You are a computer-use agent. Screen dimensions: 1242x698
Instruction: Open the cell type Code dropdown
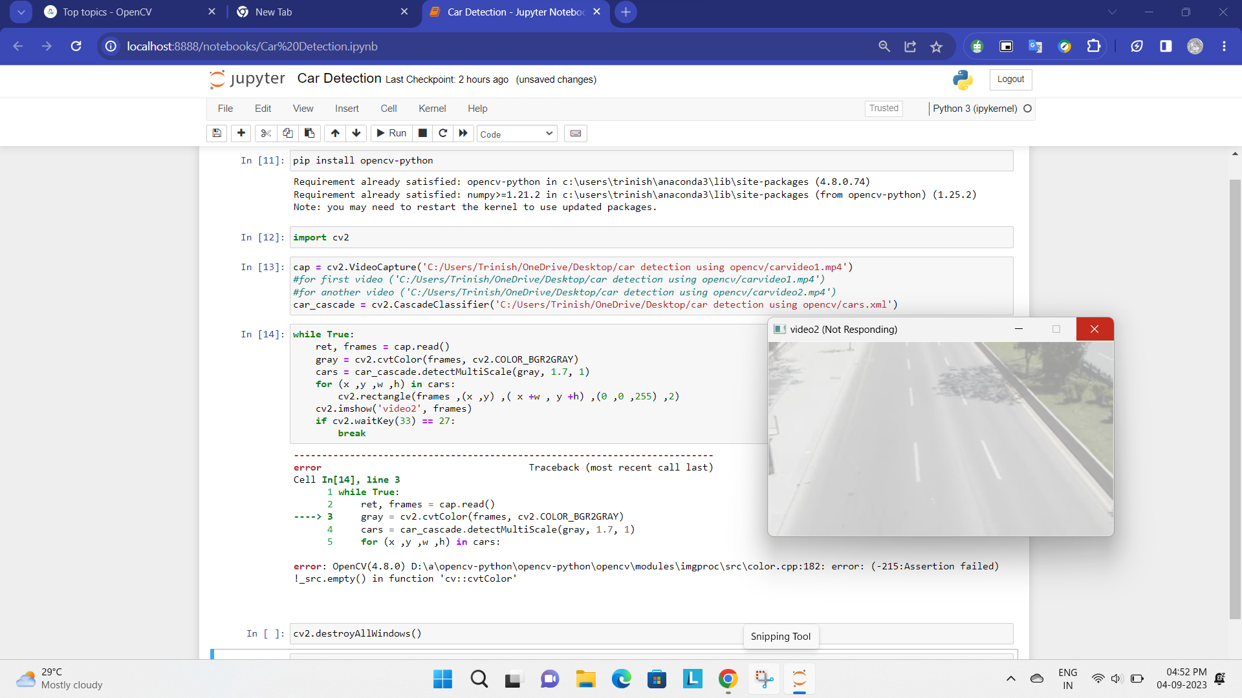516,134
